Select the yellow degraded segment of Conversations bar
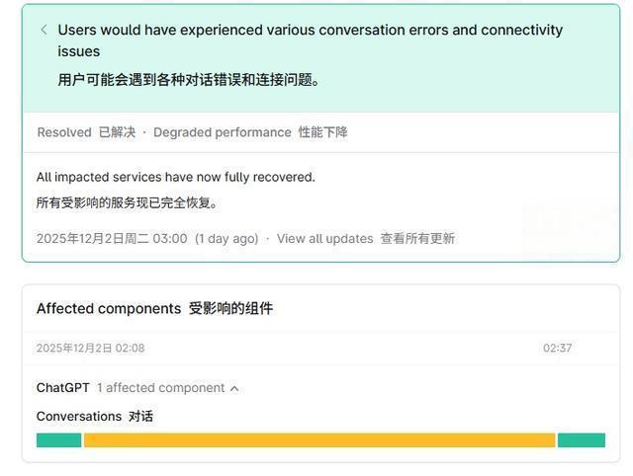 [x=319, y=440]
